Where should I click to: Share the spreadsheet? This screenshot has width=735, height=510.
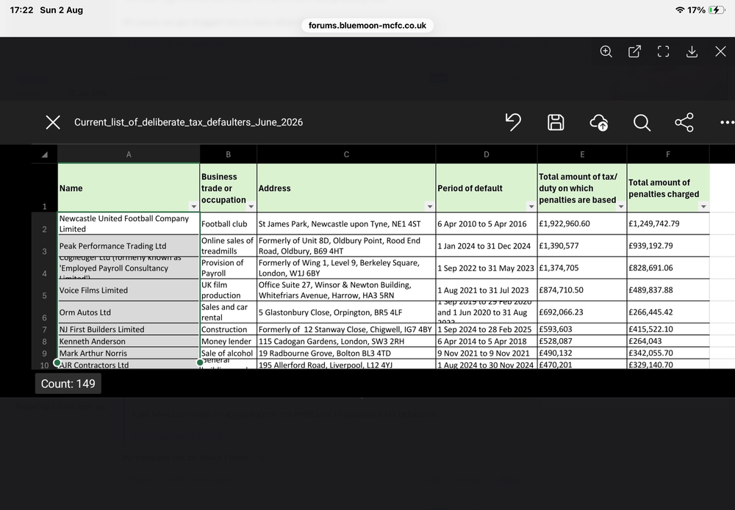point(684,122)
